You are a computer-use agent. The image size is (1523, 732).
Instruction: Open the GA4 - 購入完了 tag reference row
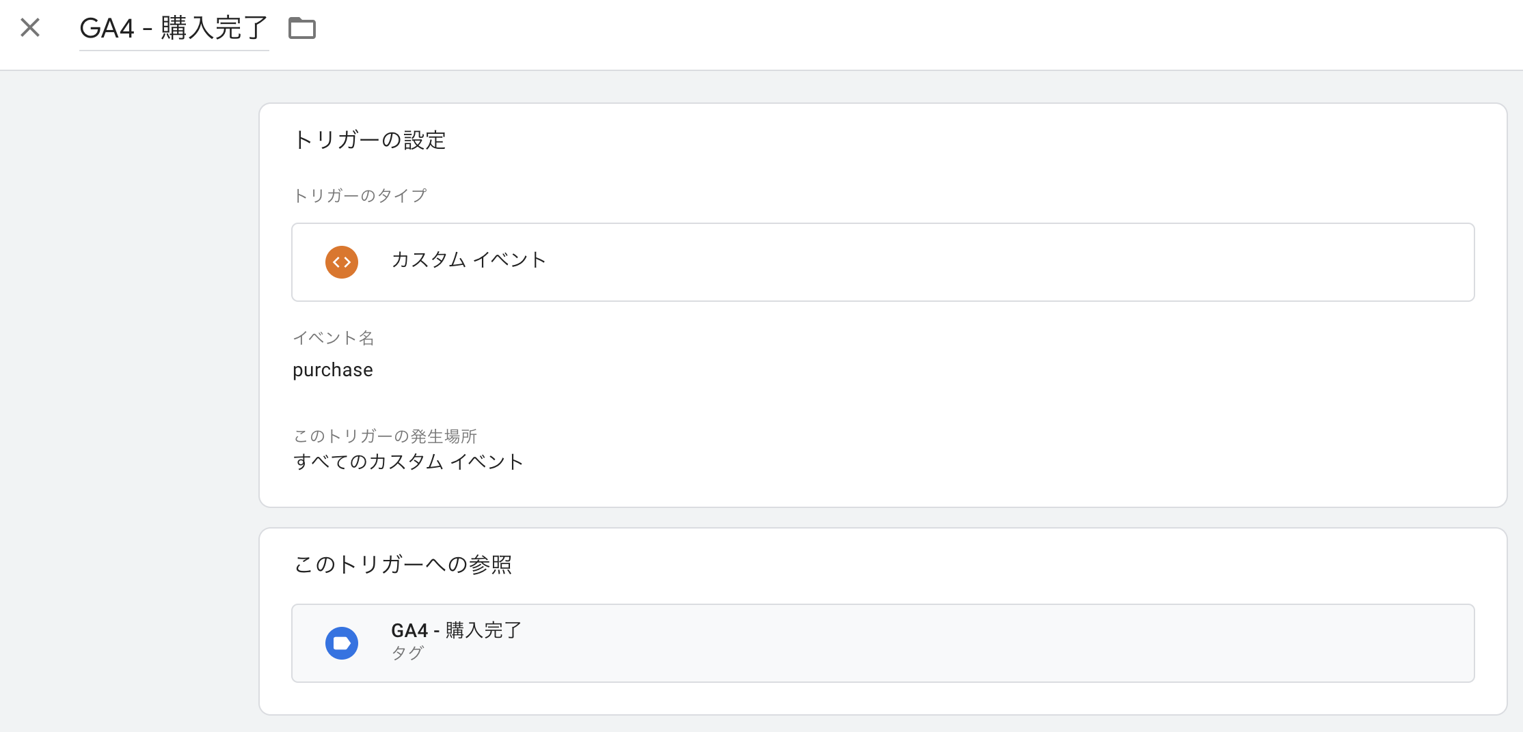[x=882, y=643]
